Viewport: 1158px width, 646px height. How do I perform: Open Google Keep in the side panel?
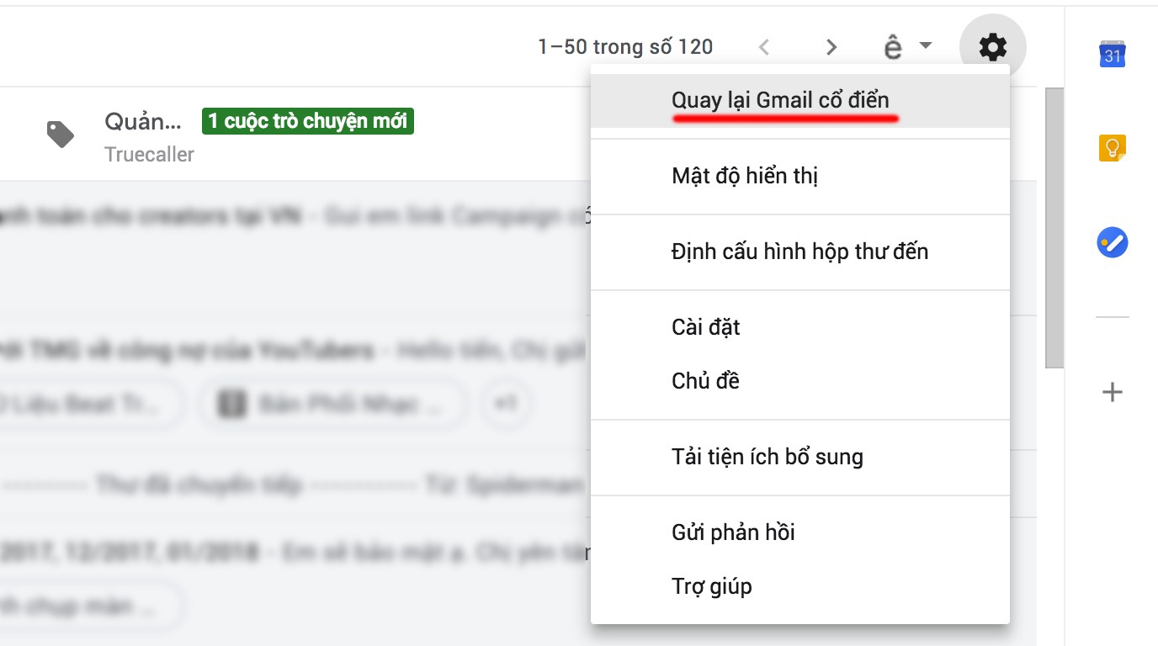(x=1113, y=148)
